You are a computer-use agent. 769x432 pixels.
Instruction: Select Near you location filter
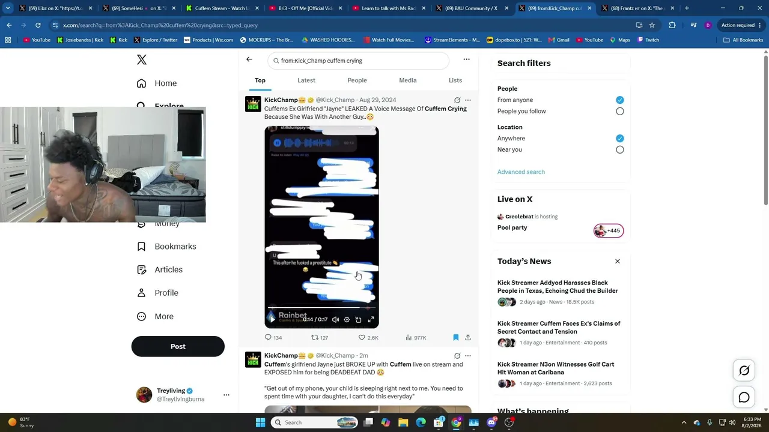[x=619, y=150]
